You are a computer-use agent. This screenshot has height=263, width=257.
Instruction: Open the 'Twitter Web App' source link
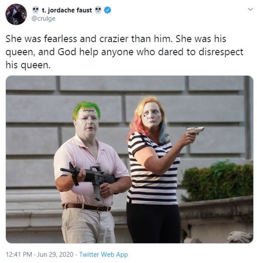(x=103, y=255)
